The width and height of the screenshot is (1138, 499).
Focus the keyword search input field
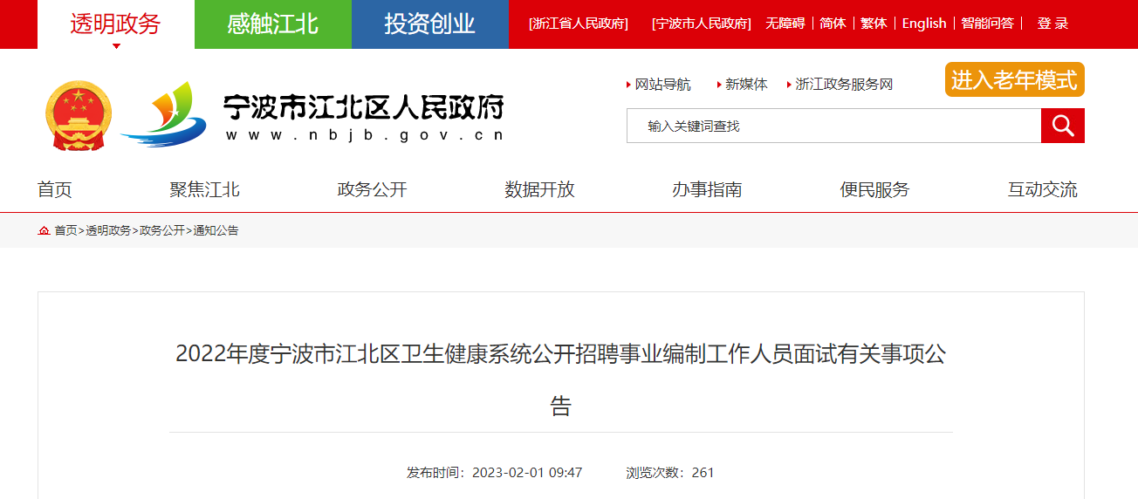click(x=834, y=126)
